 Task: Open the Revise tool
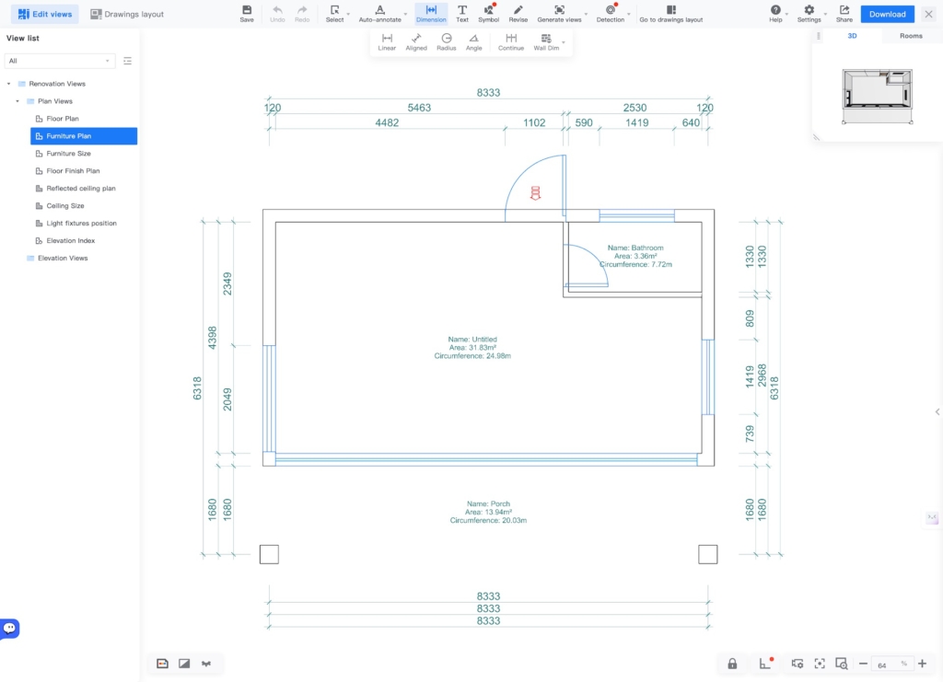click(x=518, y=13)
